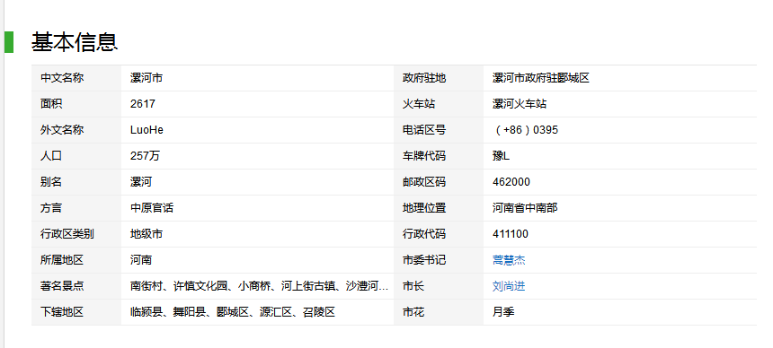This screenshot has width=773, height=348.
Task: Click the 政府驻地 label cell
Action: (x=439, y=78)
